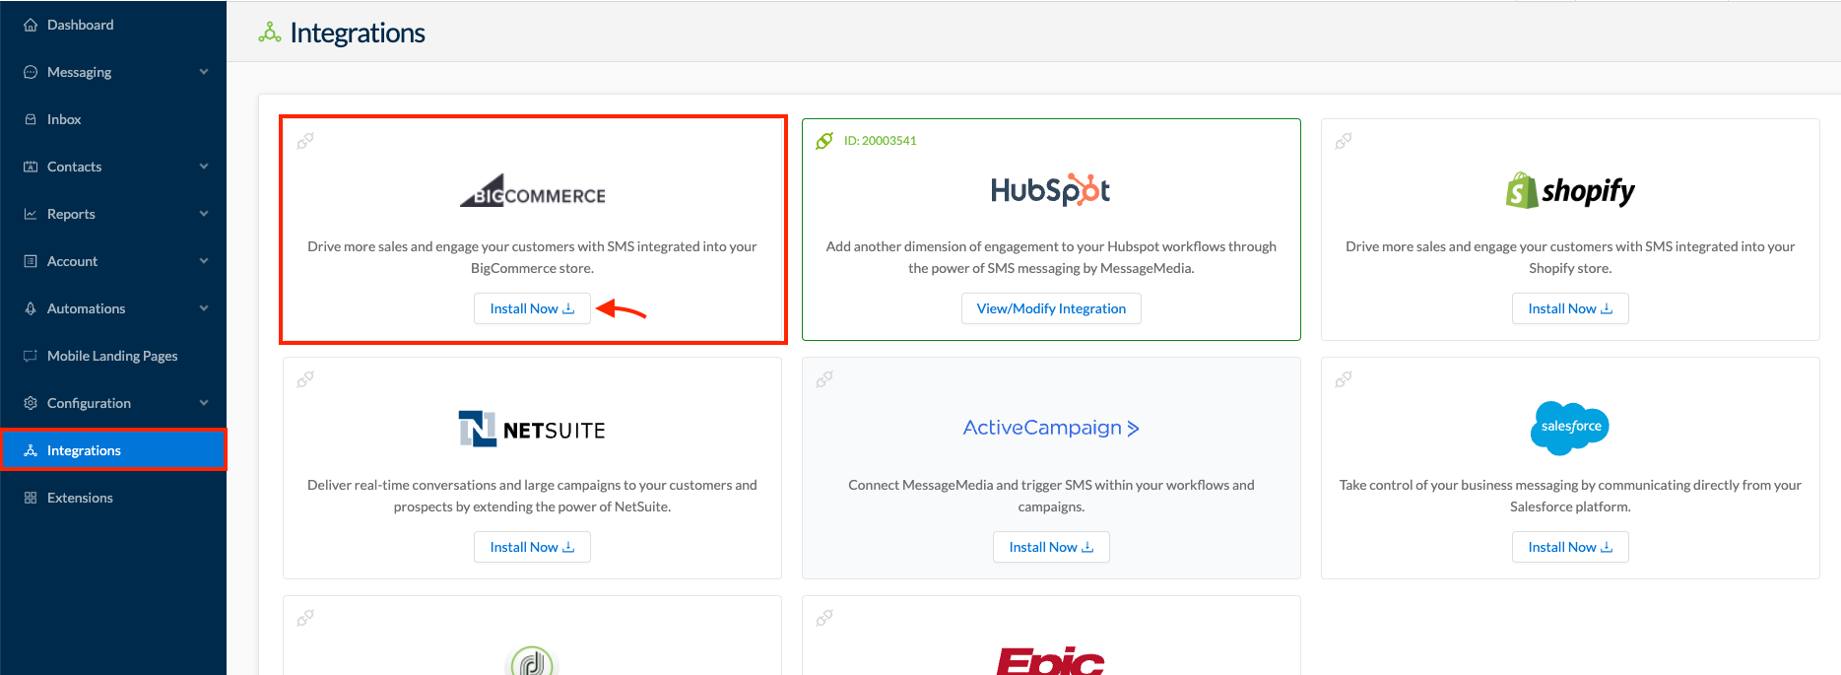
Task: Expand the Messaging menu chevron
Action: point(204,72)
